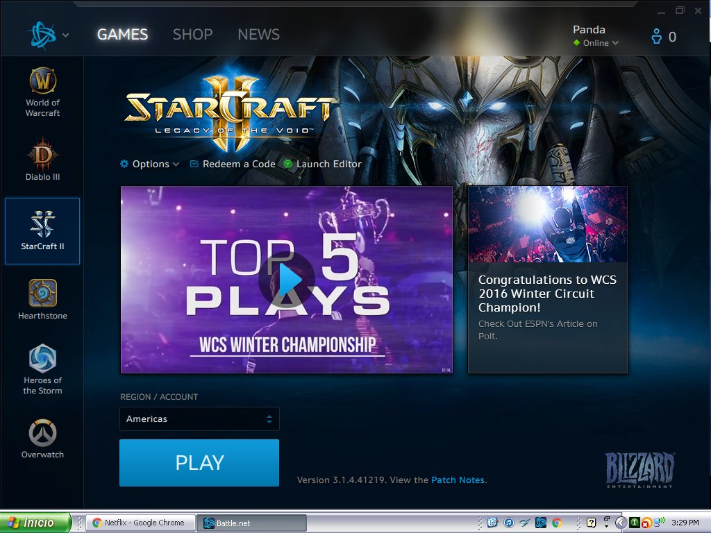Click the Panda profile name
This screenshot has height=533, width=711.
(x=589, y=29)
